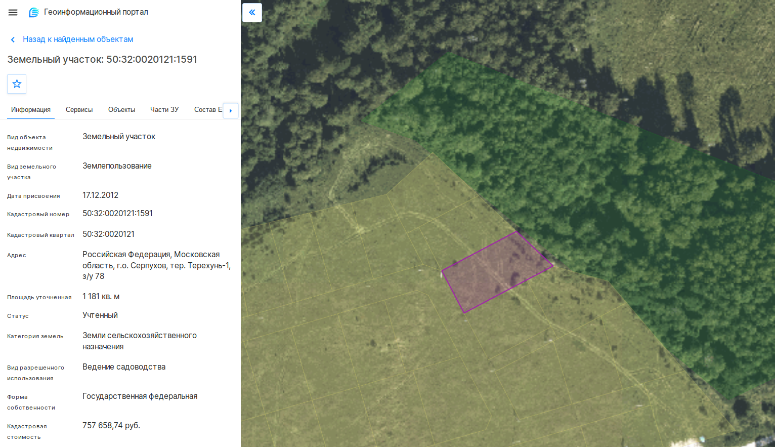The width and height of the screenshot is (775, 447).
Task: Open the Объекты tab
Action: coord(121,110)
